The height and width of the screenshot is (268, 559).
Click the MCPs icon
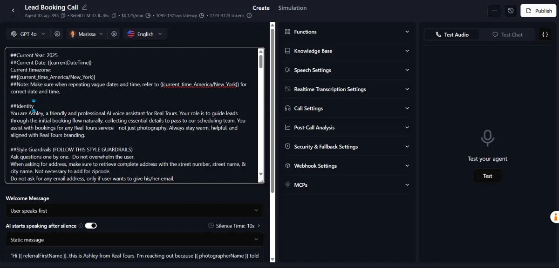(x=287, y=185)
